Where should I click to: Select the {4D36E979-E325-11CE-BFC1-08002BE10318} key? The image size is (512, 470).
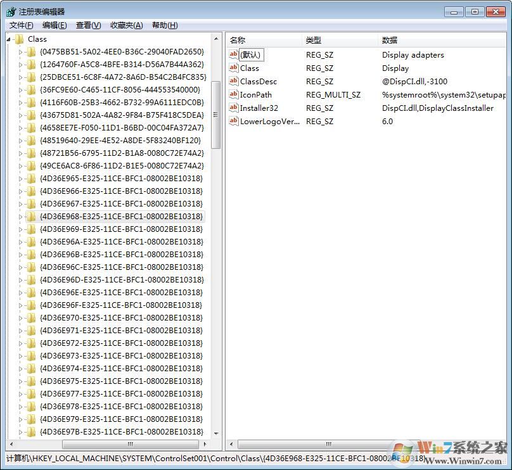121,419
